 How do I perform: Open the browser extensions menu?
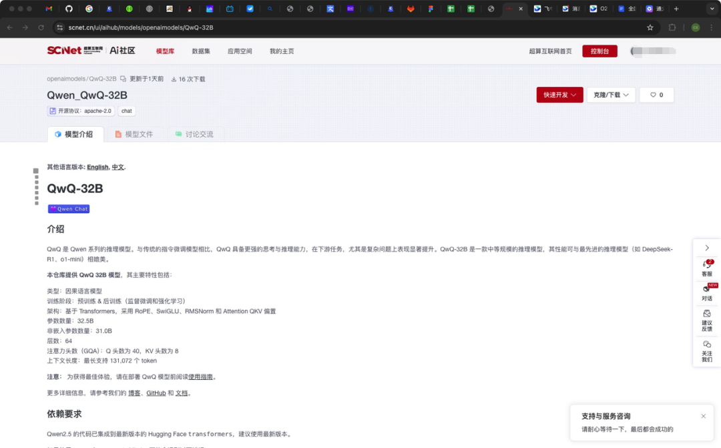(672, 27)
